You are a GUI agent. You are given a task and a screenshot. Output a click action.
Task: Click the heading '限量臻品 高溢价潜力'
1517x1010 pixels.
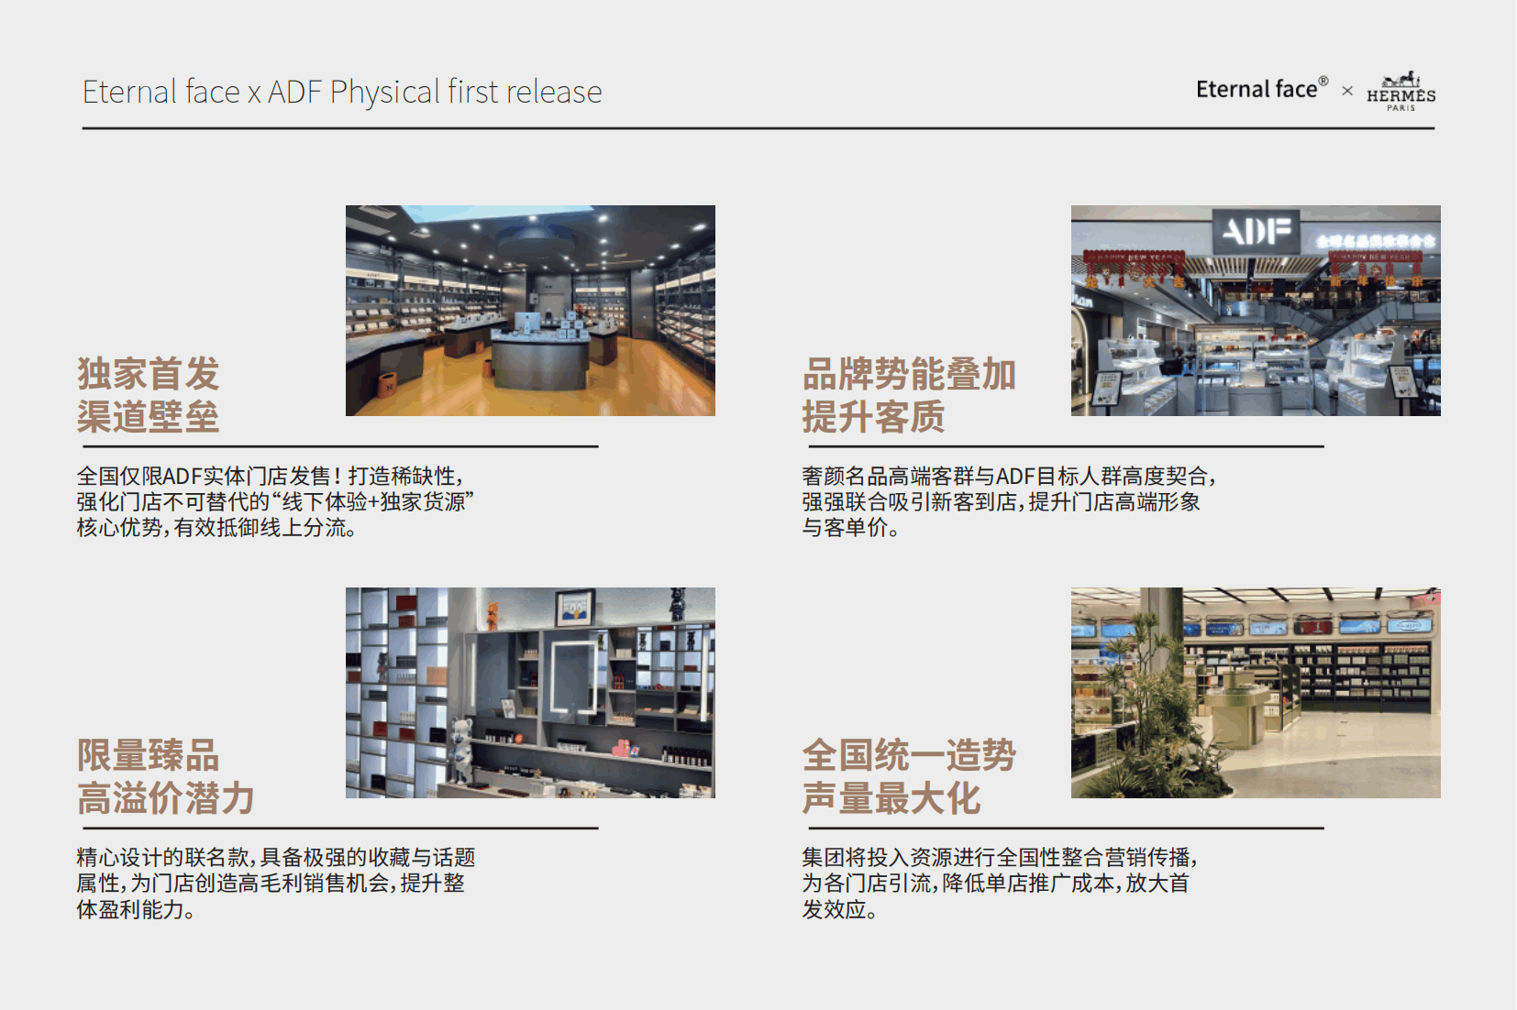coord(165,777)
